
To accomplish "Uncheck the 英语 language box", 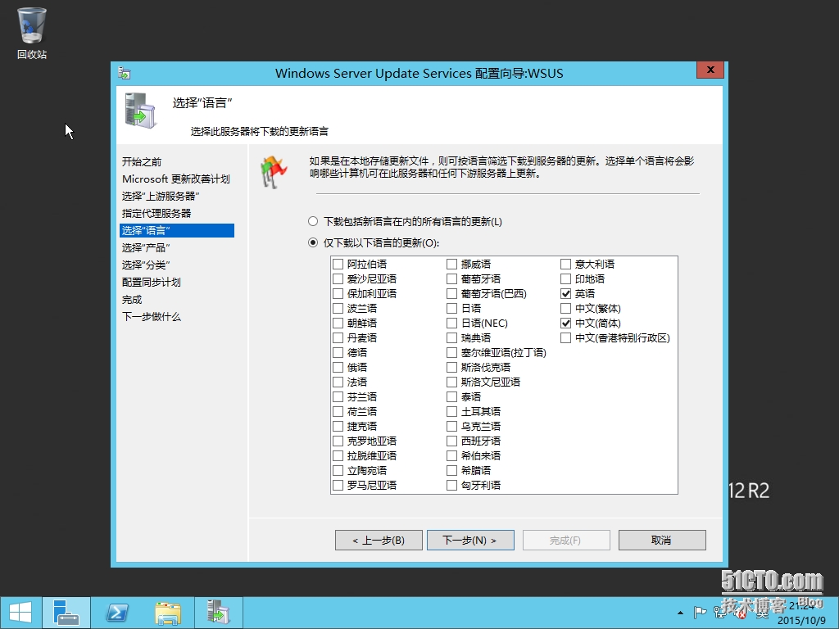I will pyautogui.click(x=565, y=294).
